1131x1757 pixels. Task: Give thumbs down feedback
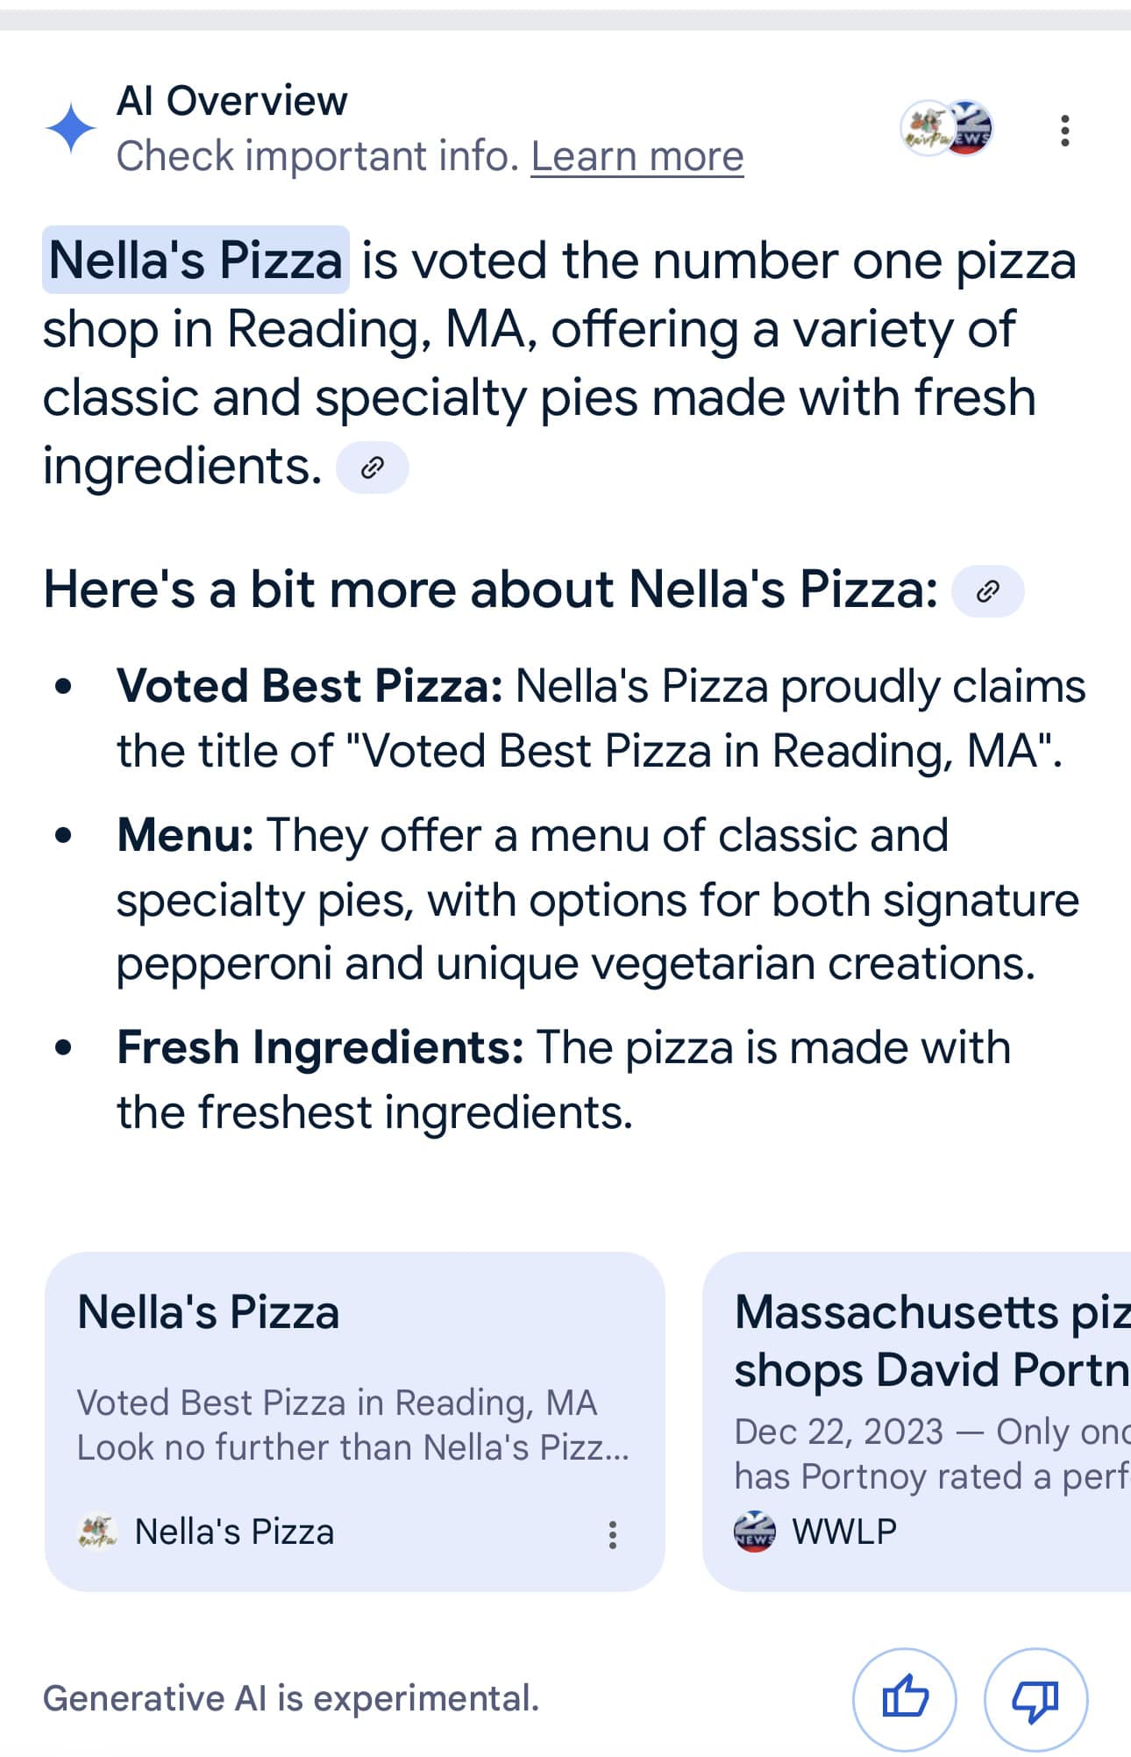[1035, 1699]
